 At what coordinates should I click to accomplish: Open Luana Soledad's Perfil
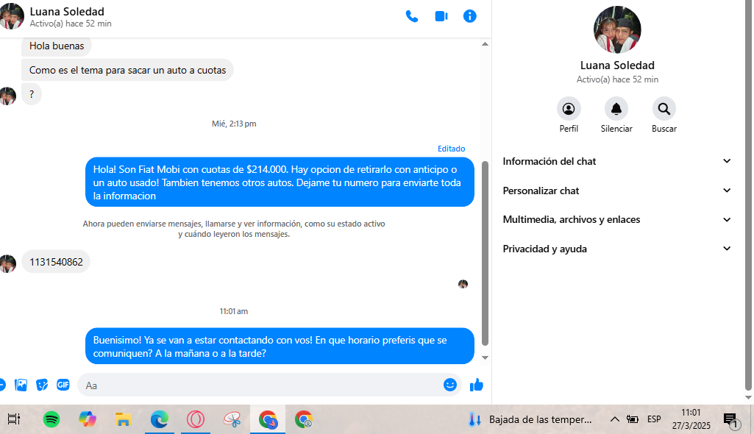pyautogui.click(x=569, y=109)
